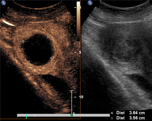Image resolution: width=152 pixels, height=121 pixels.
Task: Click the X symbol beside Dist 3.56 cm
Action: click(x=112, y=118)
